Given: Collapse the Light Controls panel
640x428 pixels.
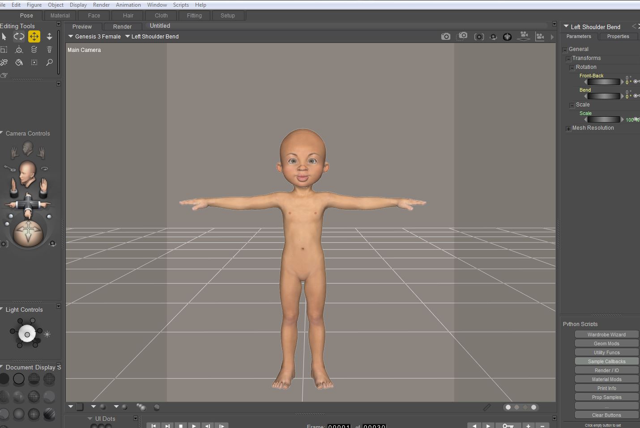Looking at the screenshot, I should 2,309.
